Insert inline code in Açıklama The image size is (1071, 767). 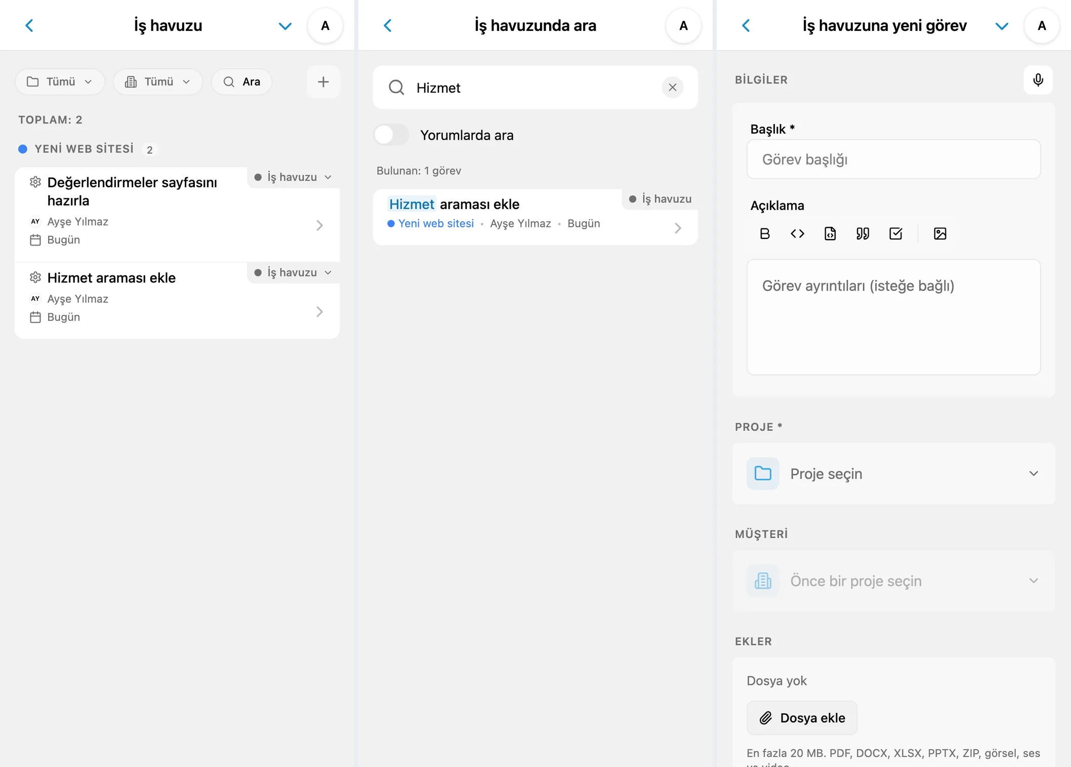(797, 233)
